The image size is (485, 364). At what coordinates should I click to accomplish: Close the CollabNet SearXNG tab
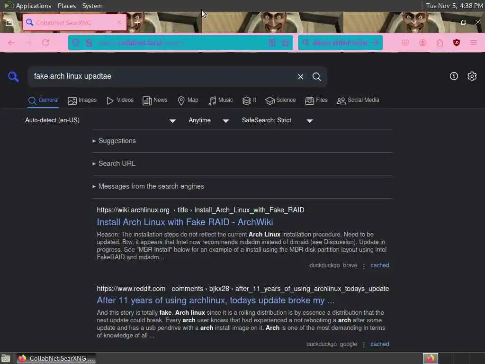point(119,23)
